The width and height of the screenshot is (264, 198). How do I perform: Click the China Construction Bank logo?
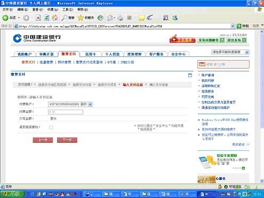click(x=37, y=38)
